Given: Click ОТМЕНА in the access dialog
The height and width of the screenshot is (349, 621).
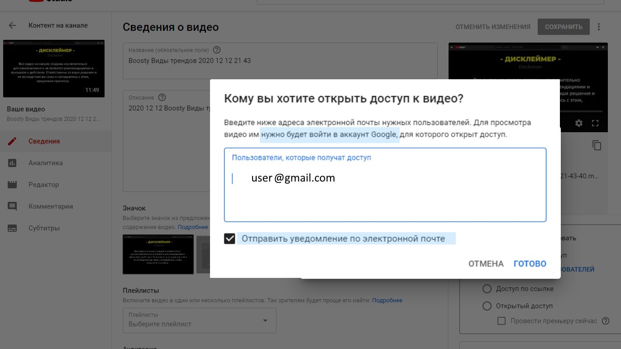Looking at the screenshot, I should pos(486,263).
